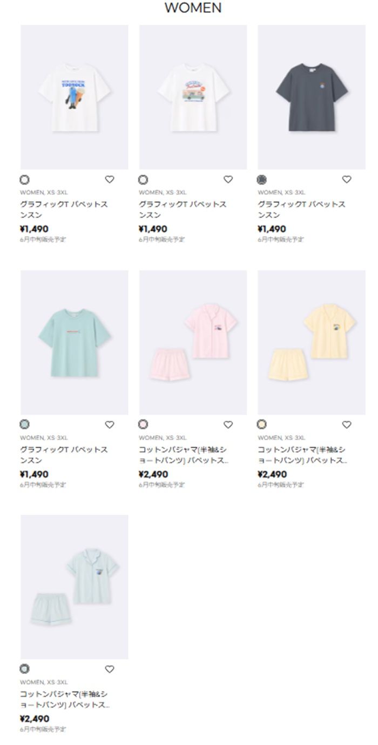Favorite the white Toothpick graphic tee
The image size is (378, 745).
[110, 180]
